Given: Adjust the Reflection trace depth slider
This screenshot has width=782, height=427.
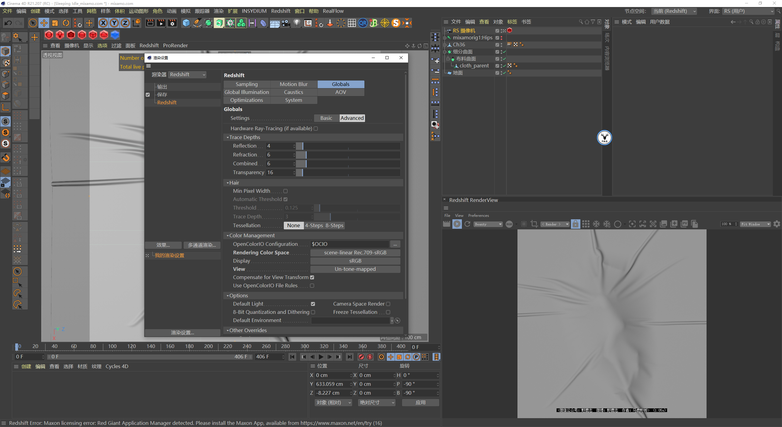Looking at the screenshot, I should click(303, 146).
